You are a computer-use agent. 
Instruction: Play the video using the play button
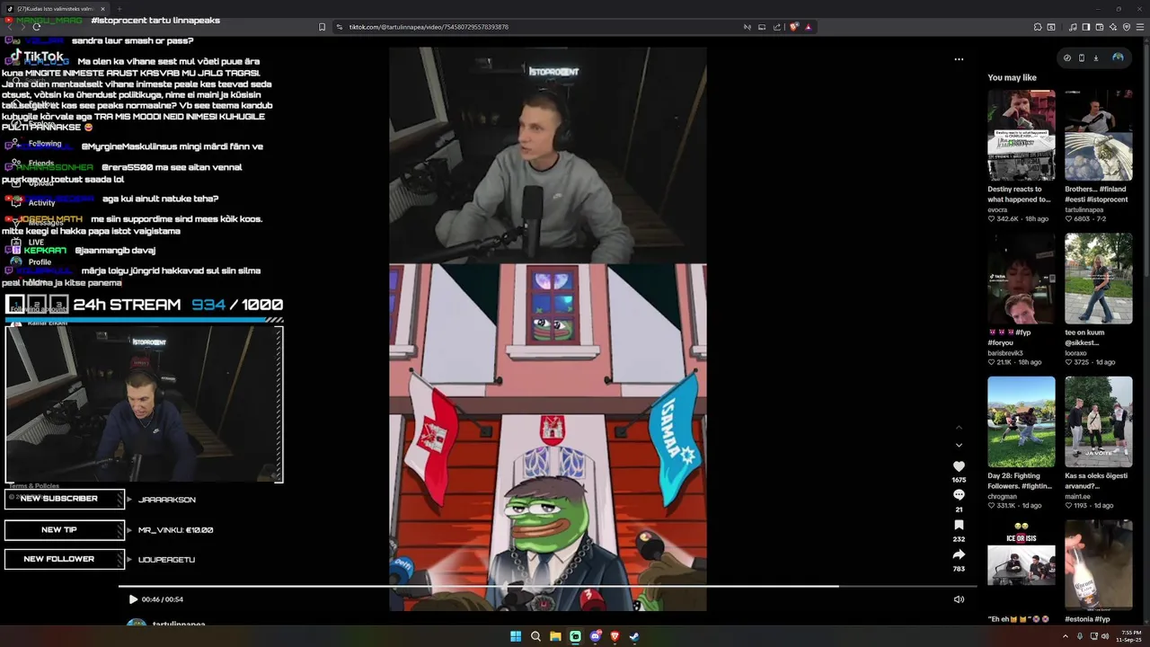[133, 599]
